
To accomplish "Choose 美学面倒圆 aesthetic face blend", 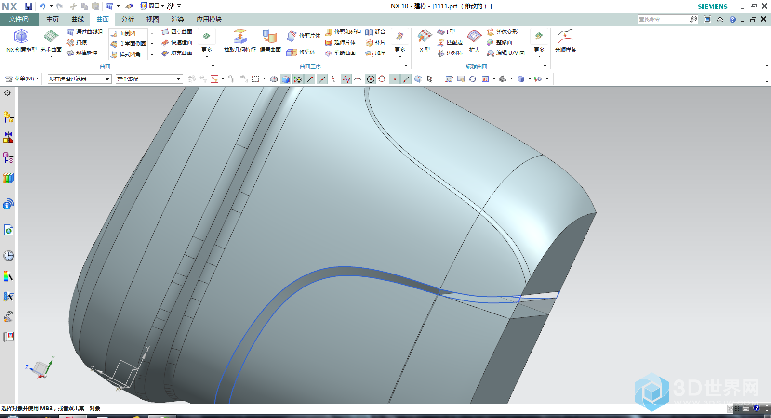I will tap(128, 44).
